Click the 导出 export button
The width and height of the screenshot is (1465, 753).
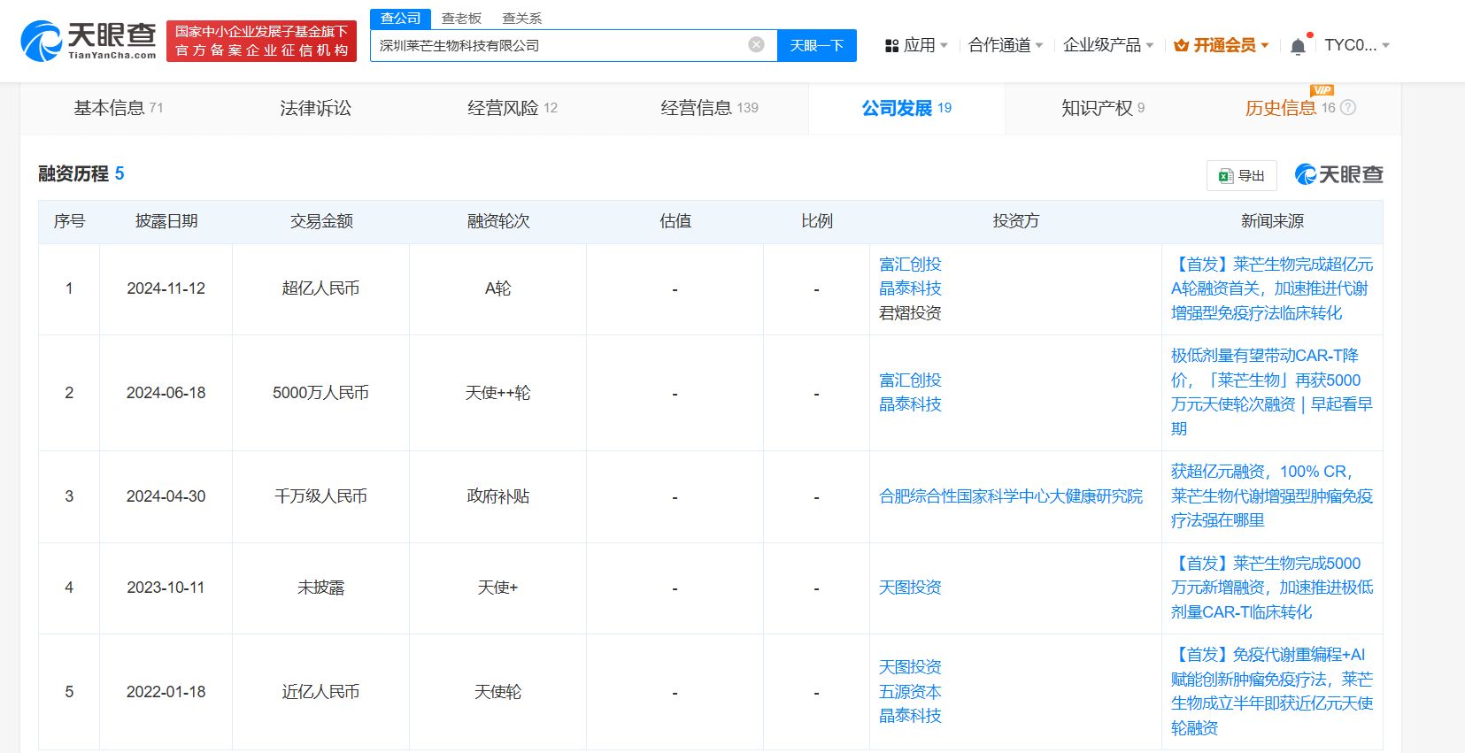coord(1242,175)
